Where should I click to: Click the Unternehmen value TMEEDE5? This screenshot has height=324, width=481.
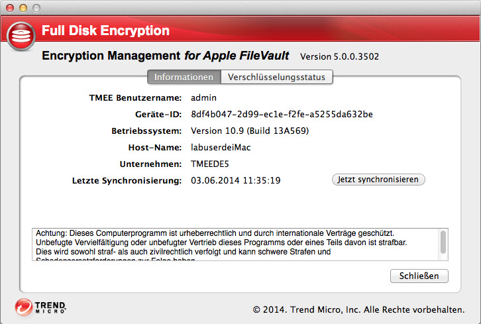(x=209, y=164)
